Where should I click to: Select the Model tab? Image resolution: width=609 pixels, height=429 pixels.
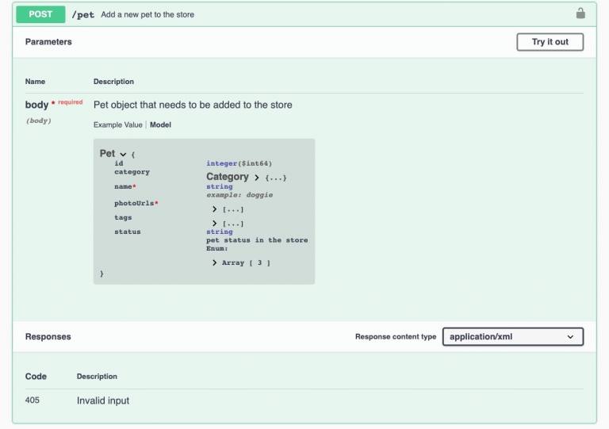point(160,124)
